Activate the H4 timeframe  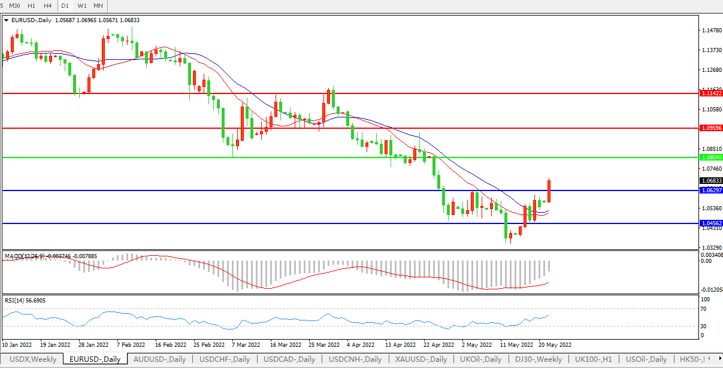click(48, 6)
